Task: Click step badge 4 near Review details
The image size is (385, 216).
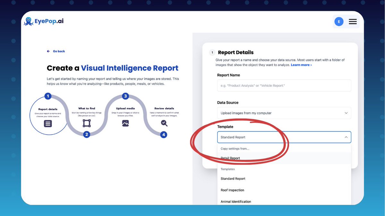Action: [x=164, y=135]
